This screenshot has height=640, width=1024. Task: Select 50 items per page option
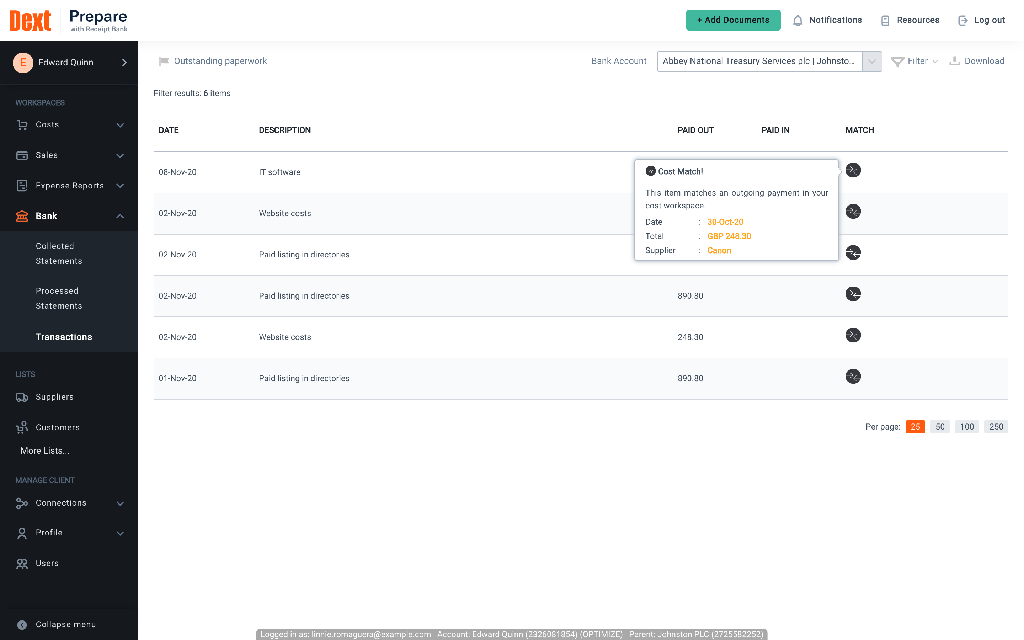coord(940,426)
